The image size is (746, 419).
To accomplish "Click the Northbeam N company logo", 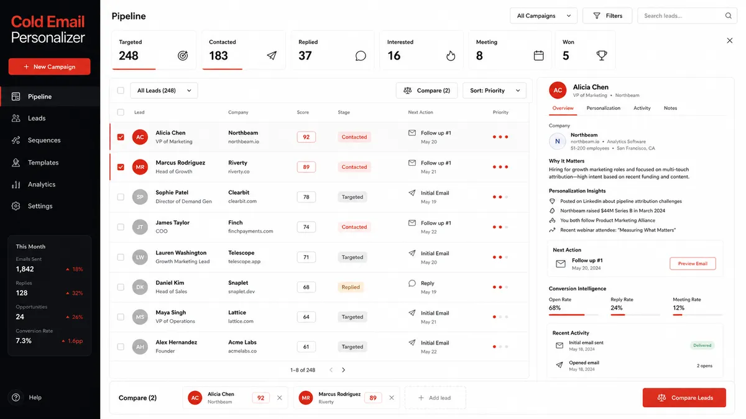I will (558, 142).
